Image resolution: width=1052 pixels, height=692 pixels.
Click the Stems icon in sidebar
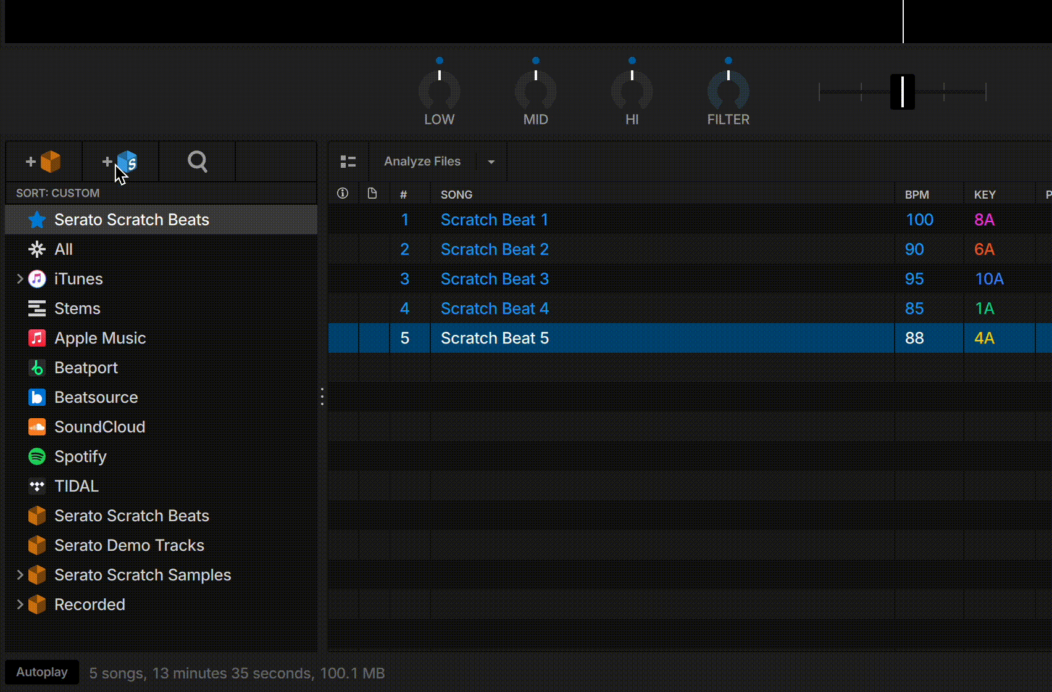37,308
